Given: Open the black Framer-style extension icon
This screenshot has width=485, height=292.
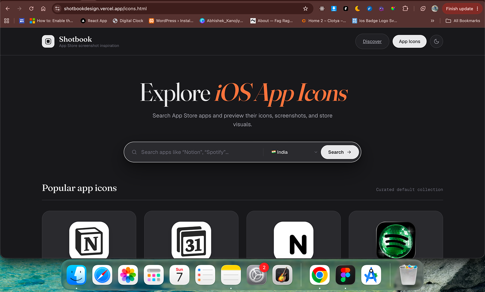Looking at the screenshot, I should 346,9.
